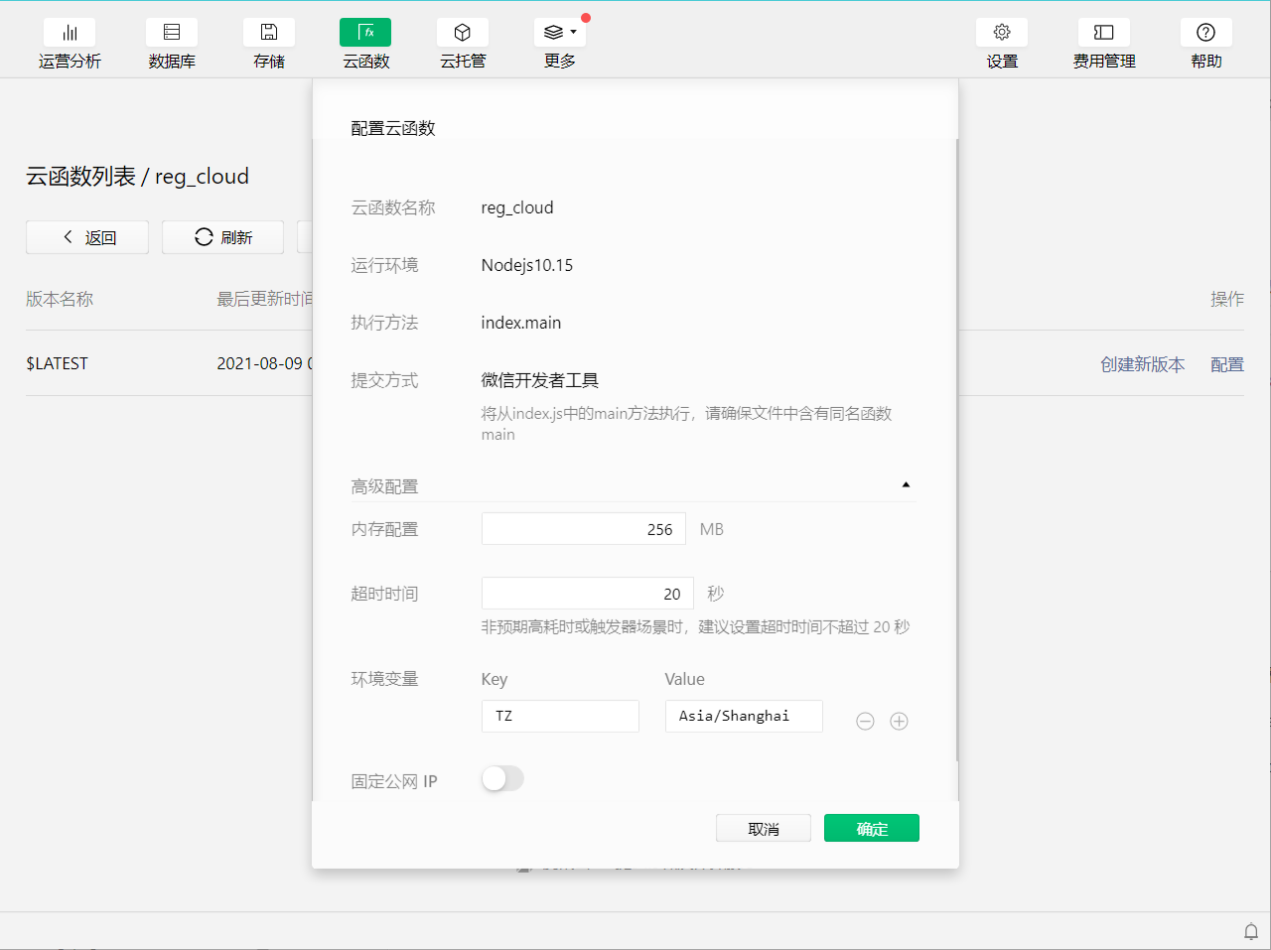Click the Asia/Shanghai value field
The width and height of the screenshot is (1271, 950).
744,716
